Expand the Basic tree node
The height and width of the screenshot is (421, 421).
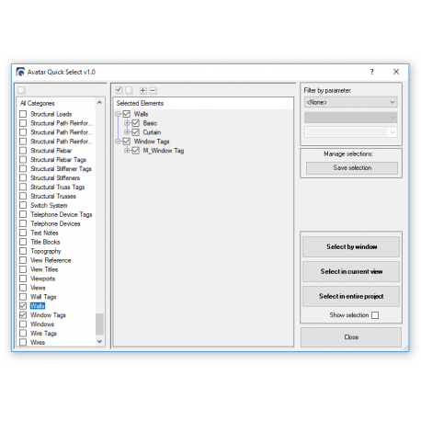[127, 123]
